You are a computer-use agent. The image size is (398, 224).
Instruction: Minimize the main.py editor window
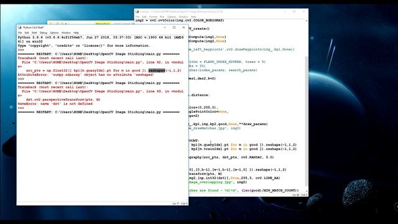point(285,11)
